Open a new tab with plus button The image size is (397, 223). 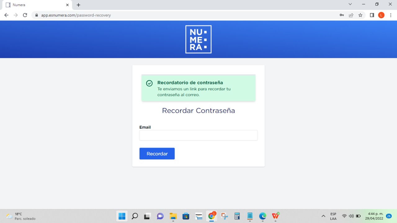pyautogui.click(x=78, y=5)
